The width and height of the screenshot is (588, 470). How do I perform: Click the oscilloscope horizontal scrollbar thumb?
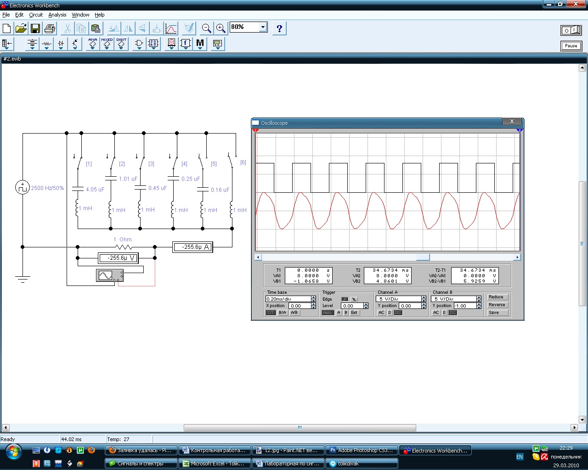click(x=423, y=257)
